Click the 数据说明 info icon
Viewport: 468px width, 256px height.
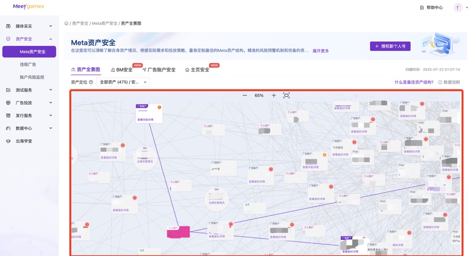[440, 82]
